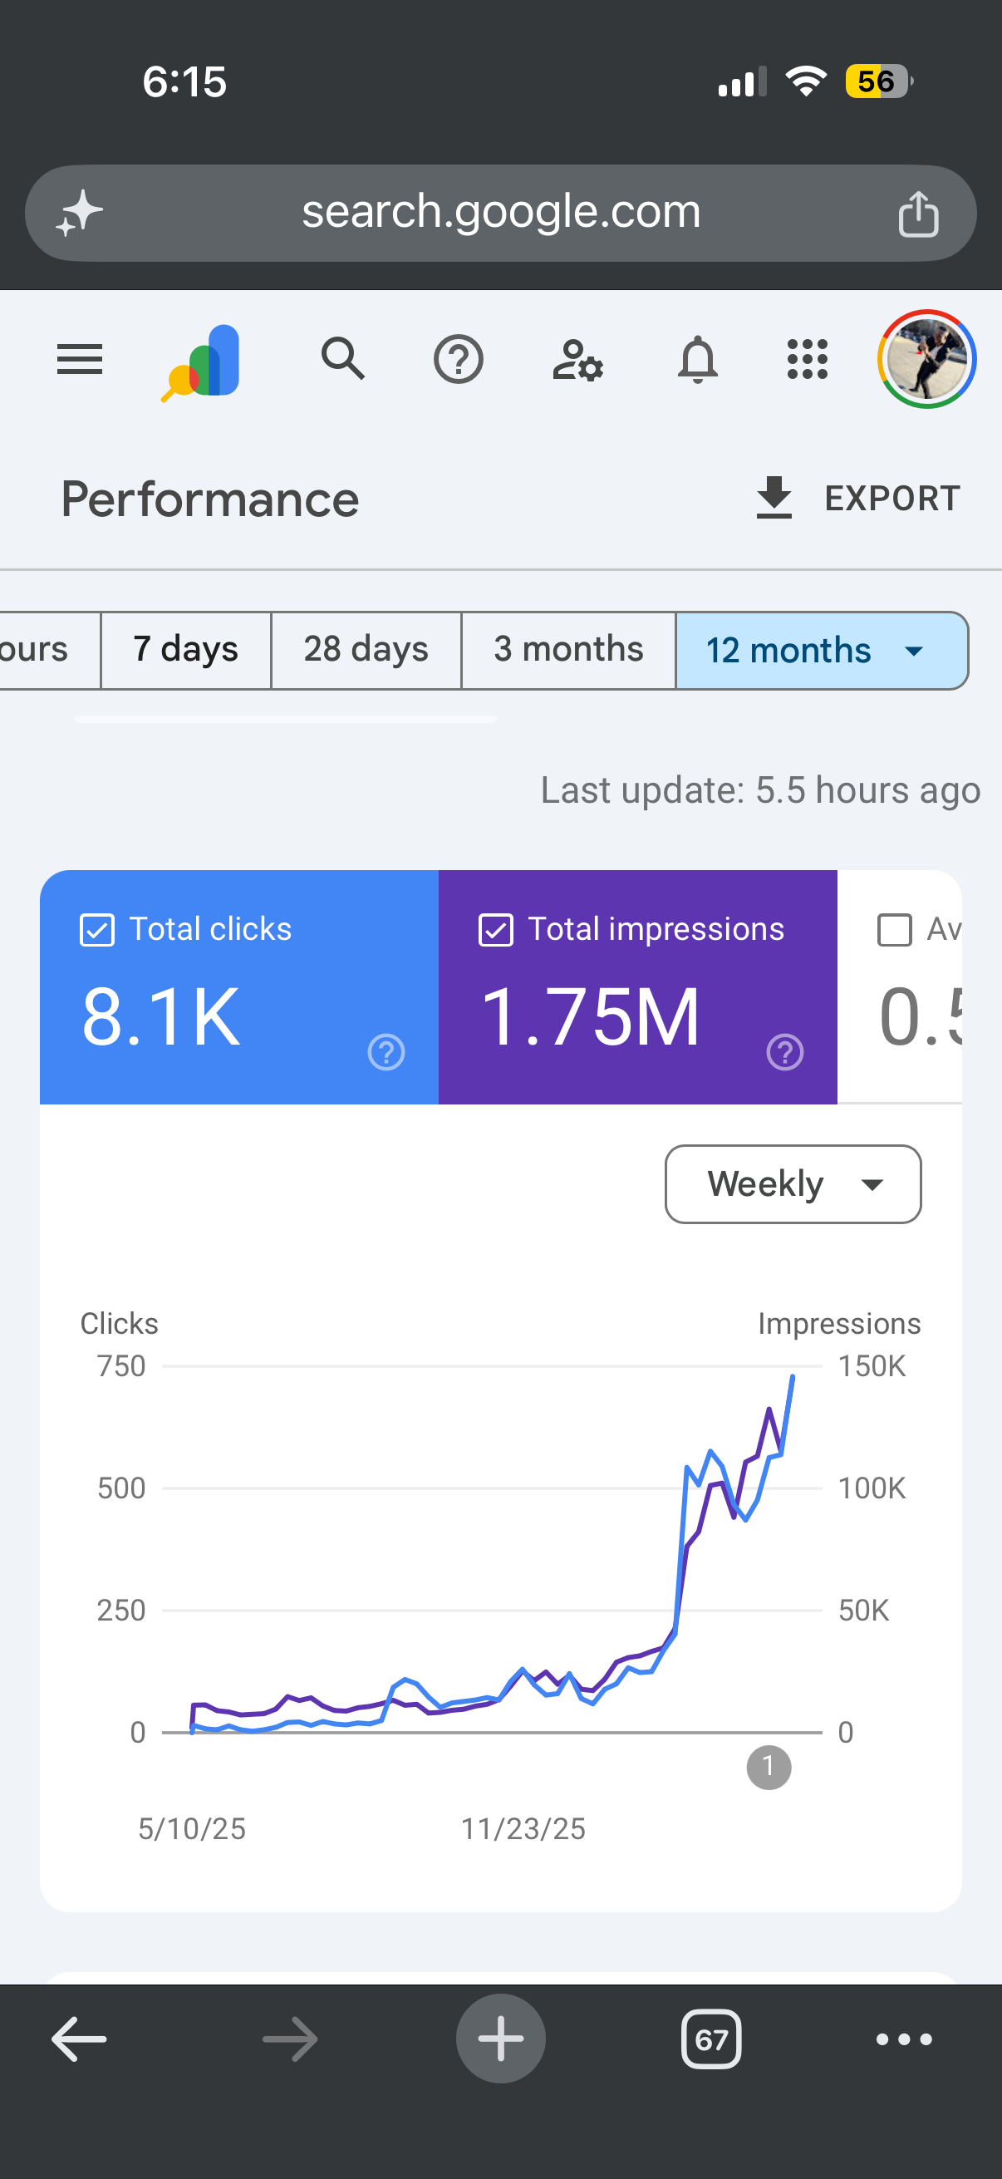Screen dimensions: 1002x2179
Task: Open users and settings icon
Action: (x=577, y=360)
